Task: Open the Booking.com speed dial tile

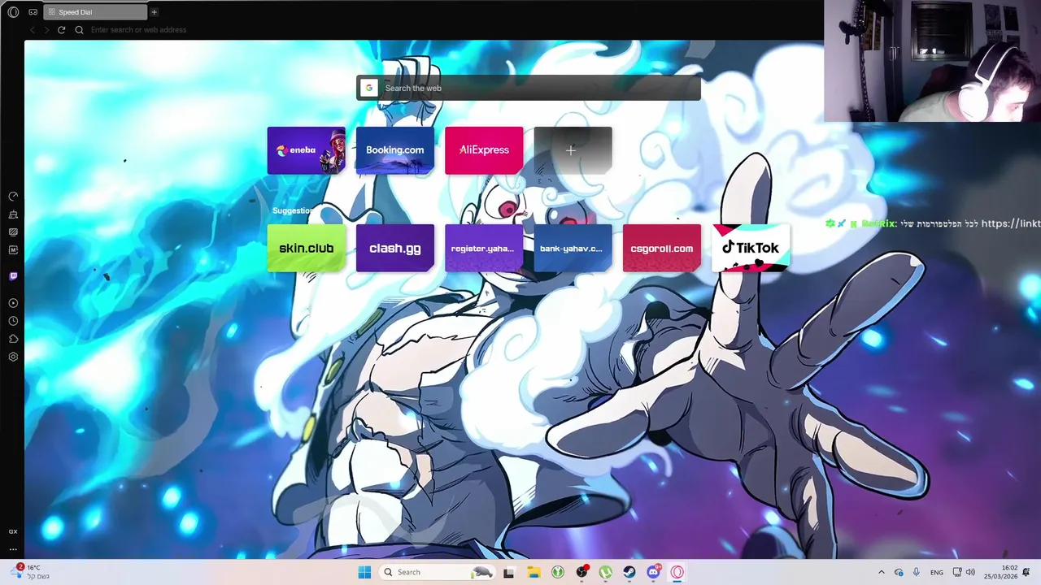Action: 395,150
